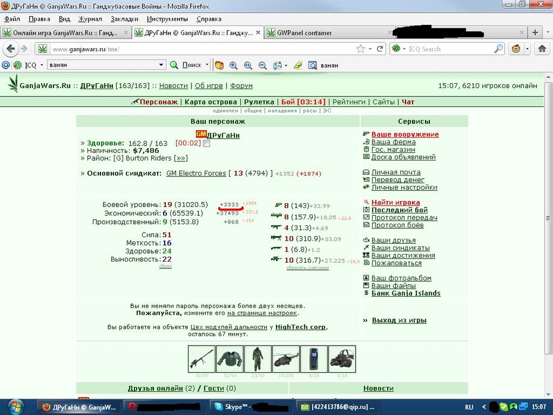Expand the puzzle icon dropdown arrow
The width and height of the screenshot is (553, 415).
coord(285,65)
